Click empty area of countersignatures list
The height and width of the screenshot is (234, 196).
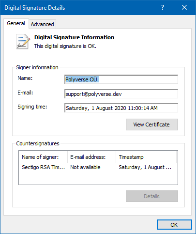98,178
